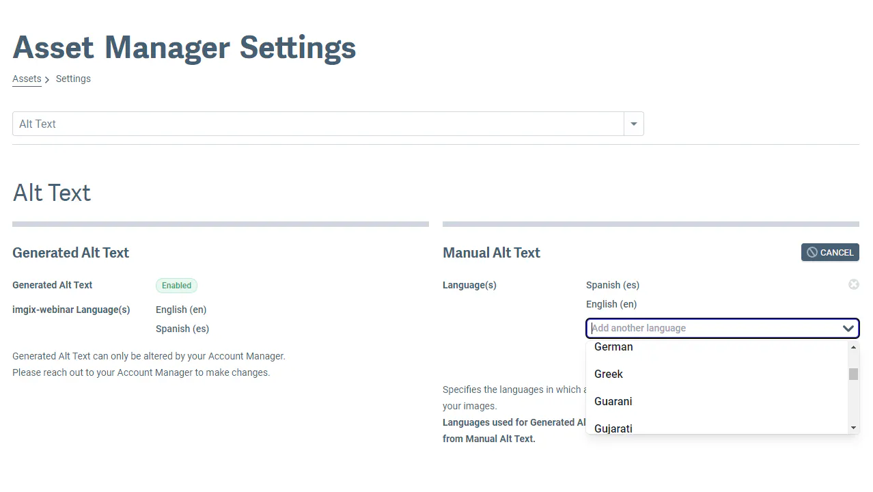Click the scrollbar thumb in the language dropdown
Image resolution: width=873 pixels, height=492 pixels.
[x=853, y=374]
